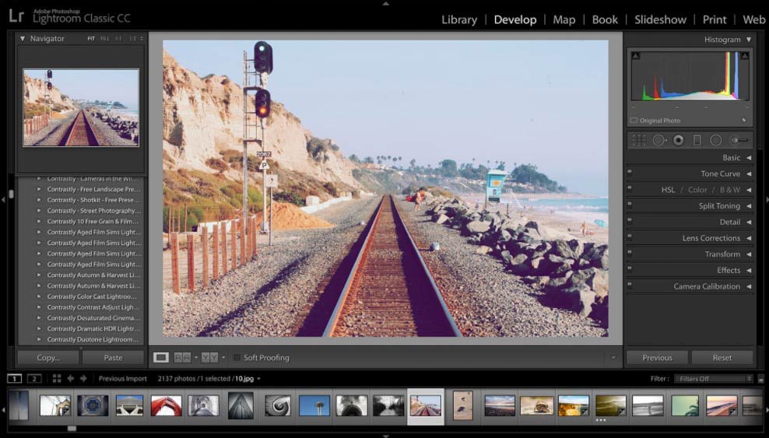Hide the right panel group arrow
Screen dimensions: 769x438
pyautogui.click(x=766, y=199)
